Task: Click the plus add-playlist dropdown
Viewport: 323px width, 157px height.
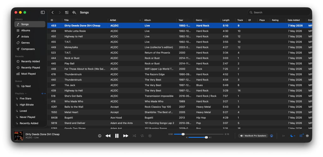Action: point(44,94)
